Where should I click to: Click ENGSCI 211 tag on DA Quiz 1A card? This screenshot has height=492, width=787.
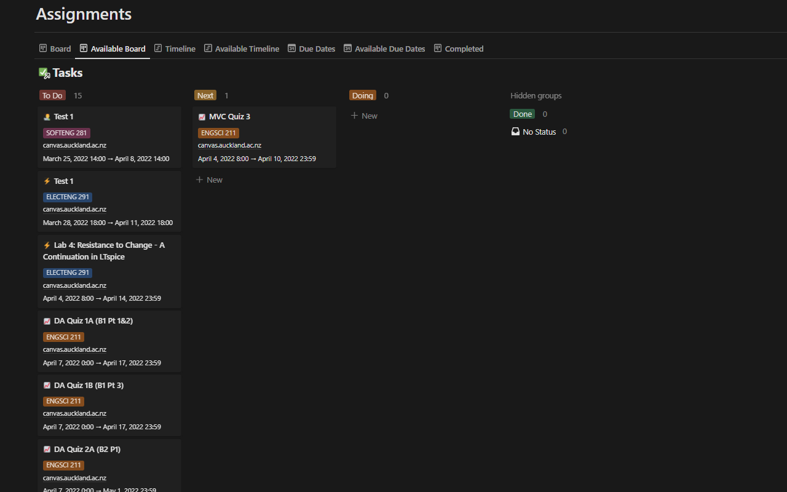(x=63, y=337)
